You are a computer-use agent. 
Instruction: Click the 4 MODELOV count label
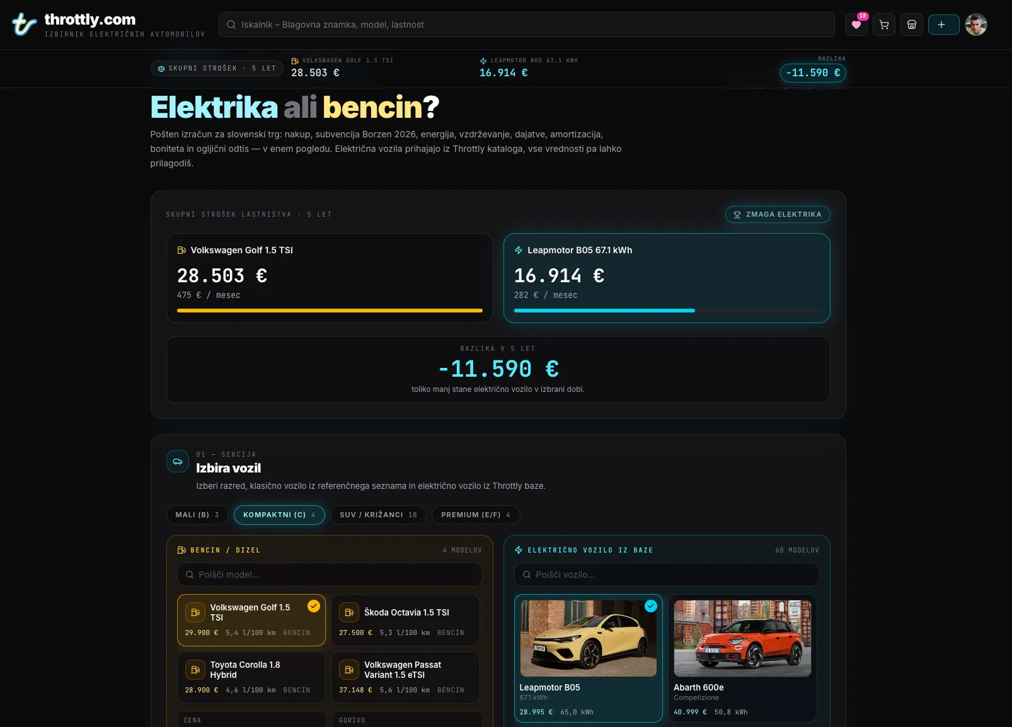click(462, 551)
